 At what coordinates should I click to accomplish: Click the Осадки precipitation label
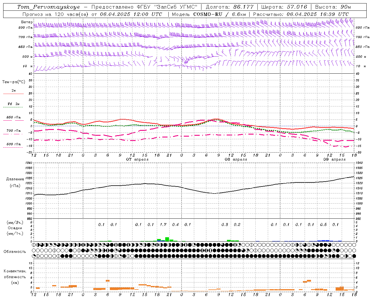[x=15, y=228]
